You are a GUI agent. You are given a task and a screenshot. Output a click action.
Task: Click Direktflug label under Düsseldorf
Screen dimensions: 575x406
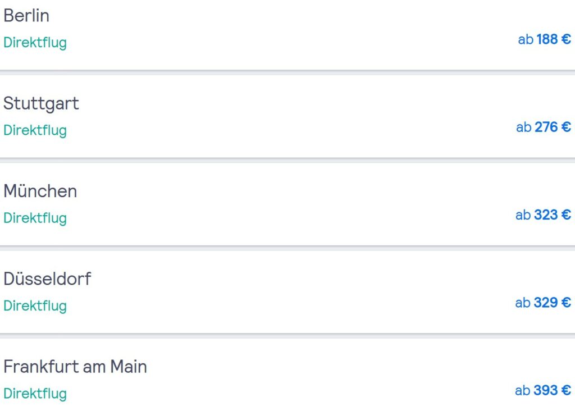[x=35, y=306]
